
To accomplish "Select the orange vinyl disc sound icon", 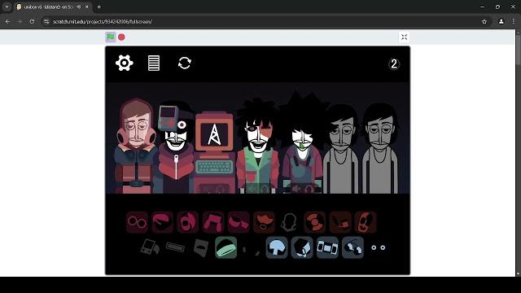I will point(315,222).
